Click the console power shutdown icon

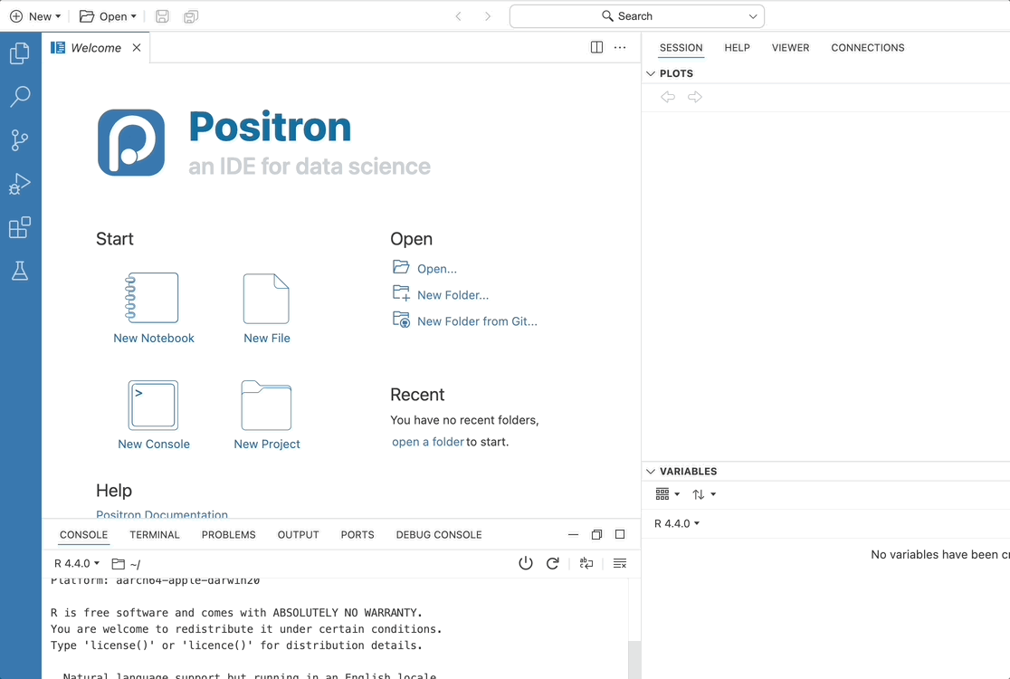coord(526,563)
